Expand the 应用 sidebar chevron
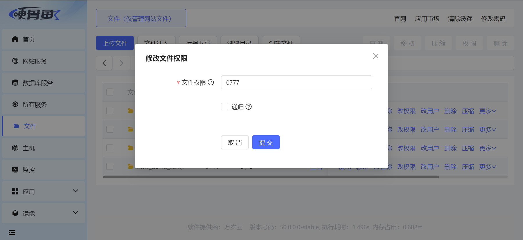This screenshot has width=523, height=240. pyautogui.click(x=76, y=191)
